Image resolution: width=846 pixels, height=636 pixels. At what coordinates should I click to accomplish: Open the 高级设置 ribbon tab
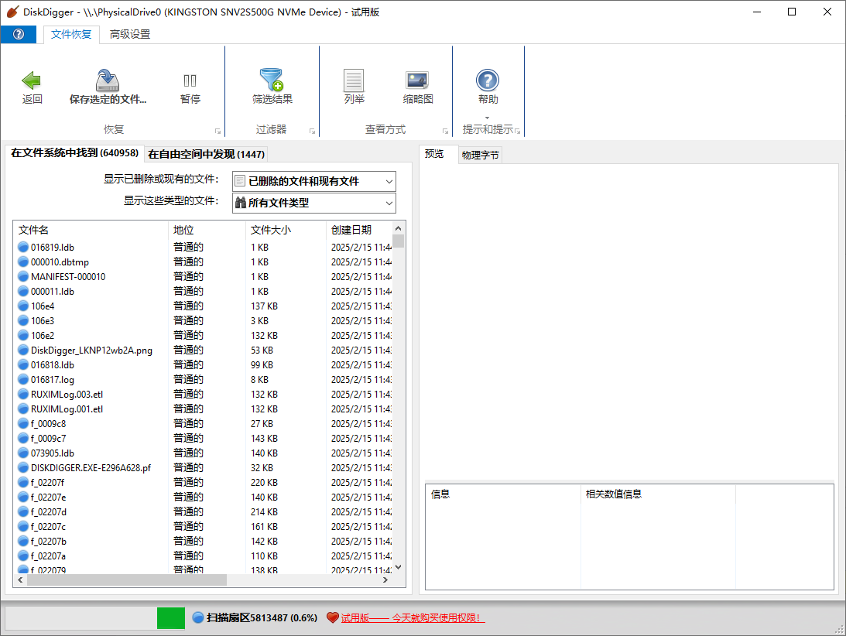130,35
